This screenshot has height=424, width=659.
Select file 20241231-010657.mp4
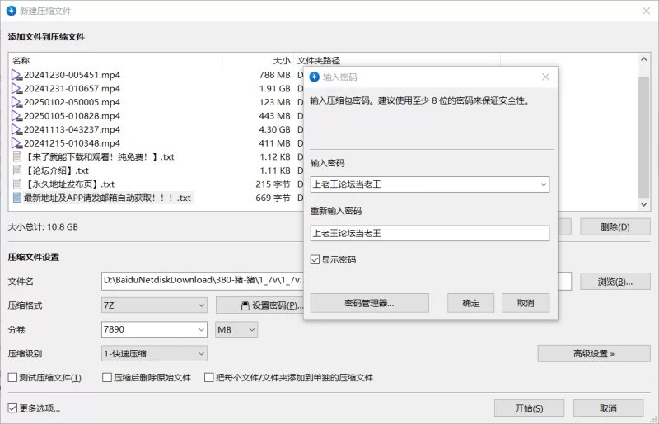(x=72, y=89)
